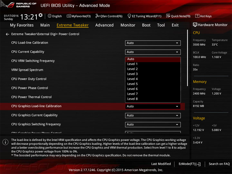Click the info icon beside help text
The width and height of the screenshot is (232, 174).
5,142
